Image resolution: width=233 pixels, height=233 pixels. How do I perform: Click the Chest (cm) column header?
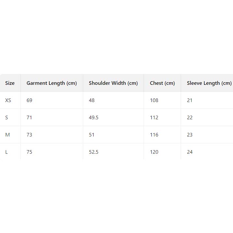tap(162, 83)
